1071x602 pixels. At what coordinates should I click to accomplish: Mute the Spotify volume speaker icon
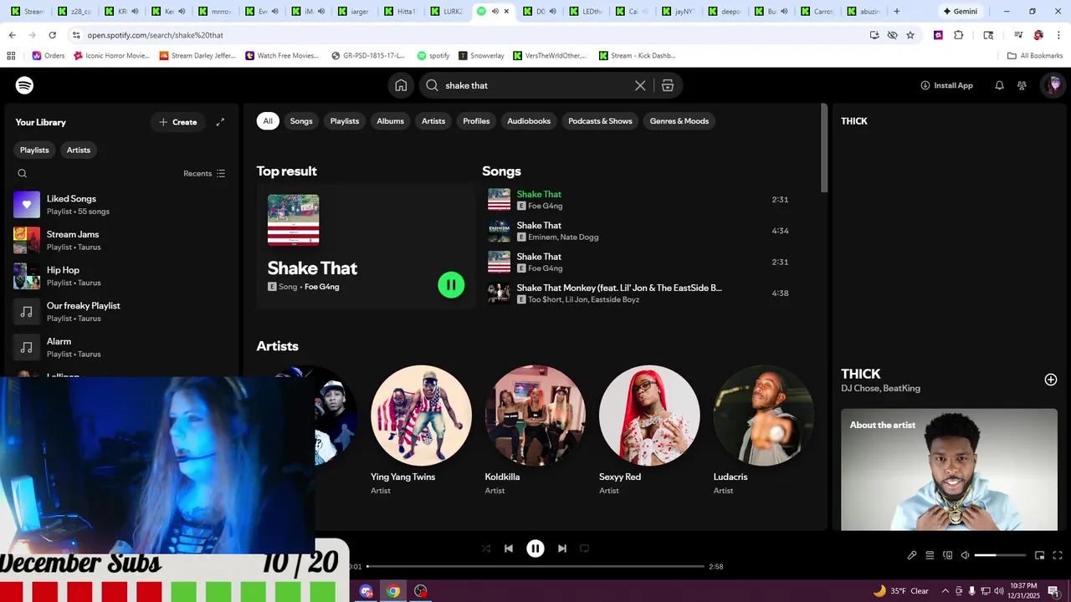[x=965, y=555]
